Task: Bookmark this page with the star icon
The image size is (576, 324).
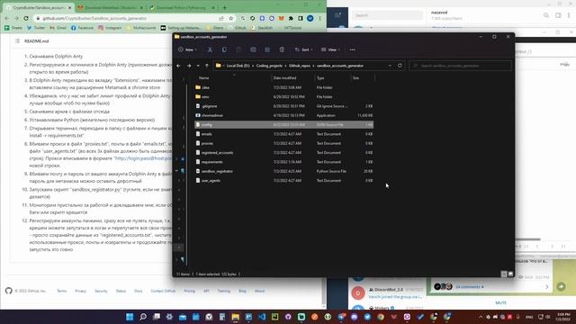Action: [230, 18]
